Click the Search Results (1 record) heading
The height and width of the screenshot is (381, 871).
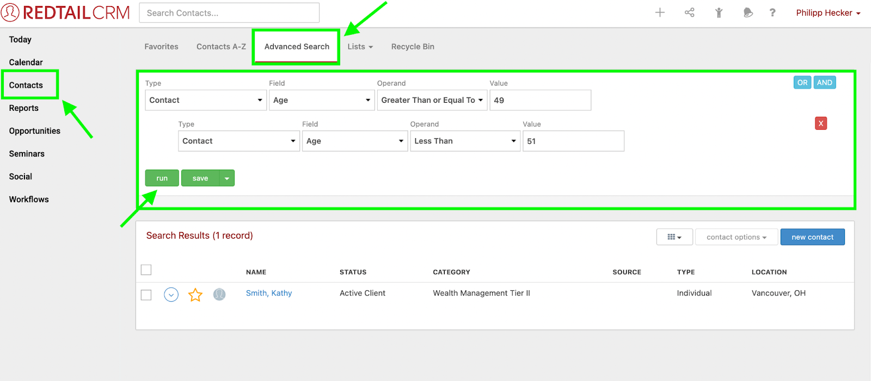tap(200, 236)
